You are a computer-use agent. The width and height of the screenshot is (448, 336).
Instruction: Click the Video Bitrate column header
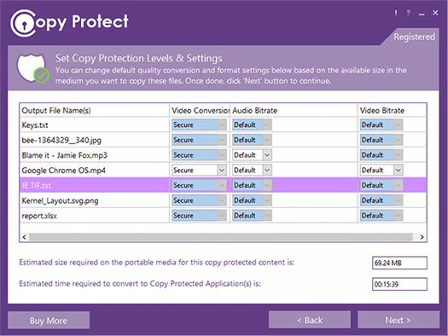392,111
